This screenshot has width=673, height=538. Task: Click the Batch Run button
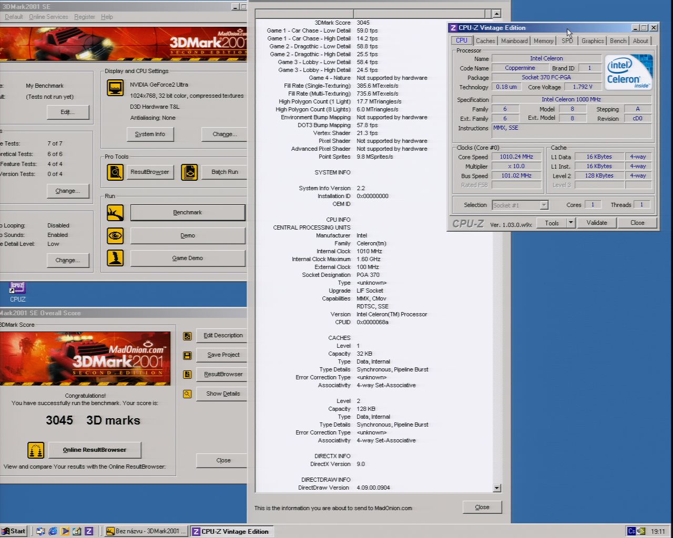pos(225,172)
